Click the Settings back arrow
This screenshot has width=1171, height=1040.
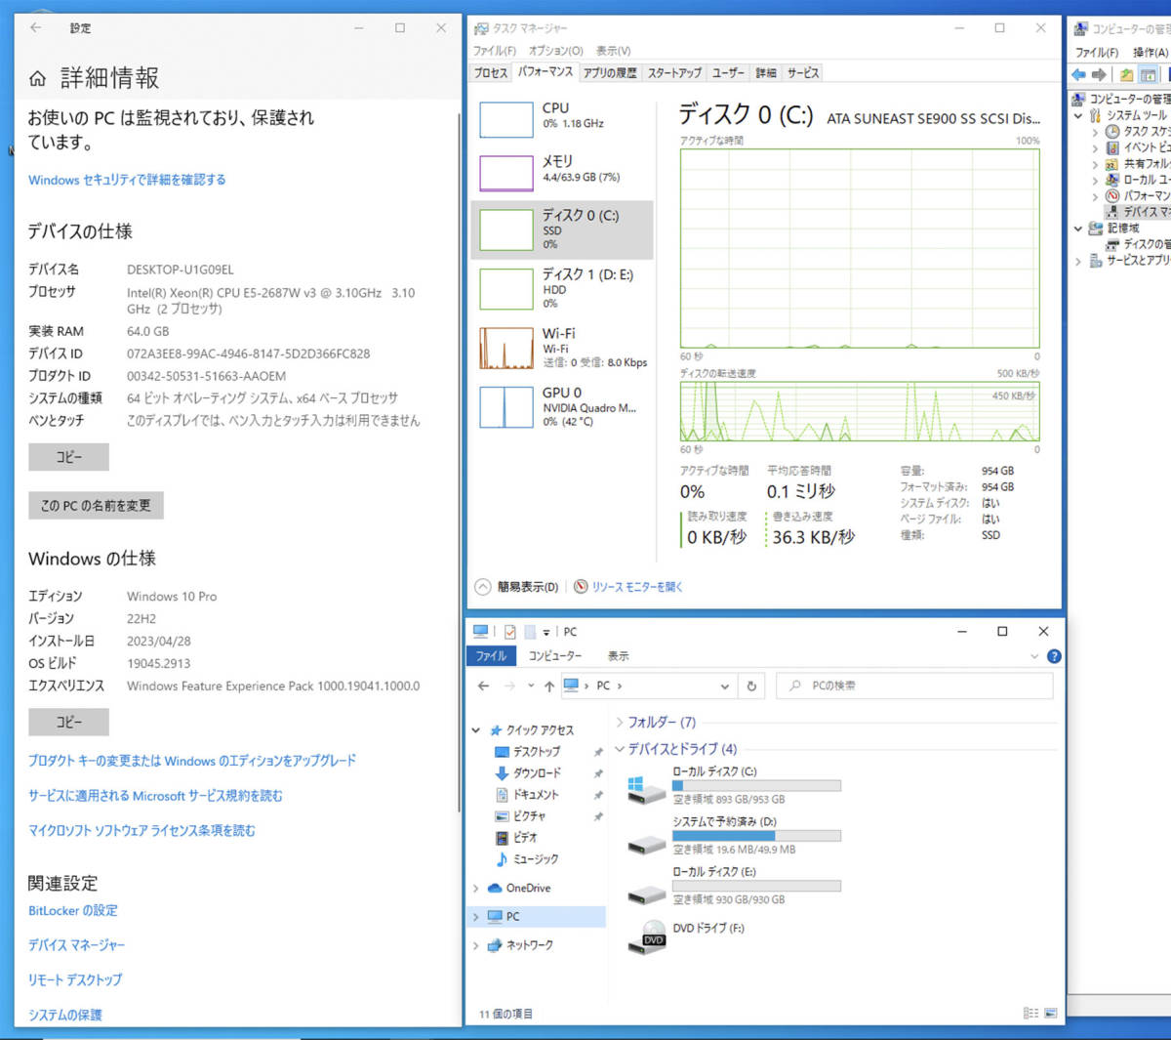point(36,28)
